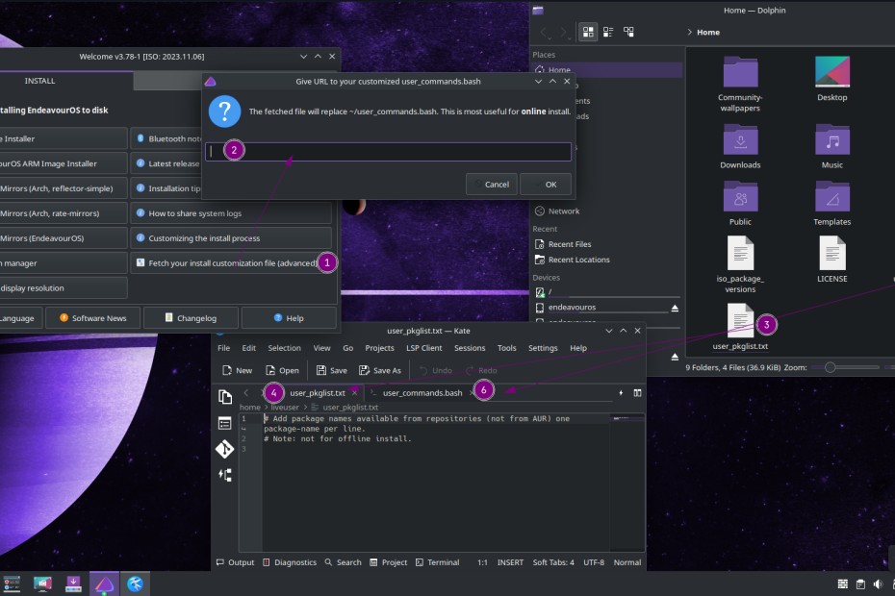Switch to user_commands.bash tab in Kate
Image resolution: width=895 pixels, height=596 pixels.
pyautogui.click(x=422, y=393)
